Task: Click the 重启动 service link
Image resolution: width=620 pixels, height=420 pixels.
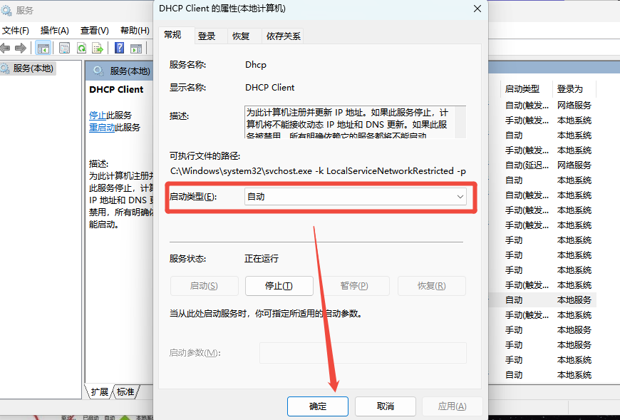Action: point(102,128)
